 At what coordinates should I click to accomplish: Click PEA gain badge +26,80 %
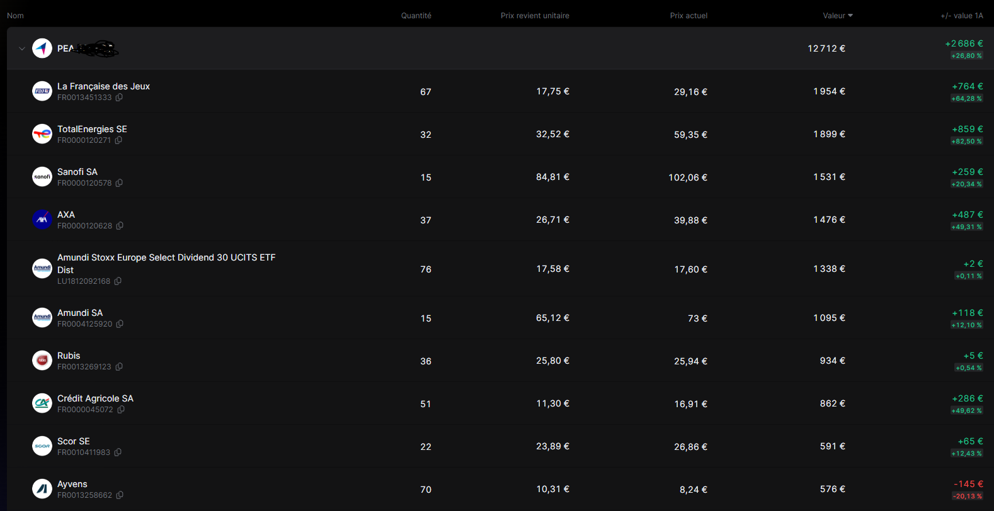click(x=966, y=56)
